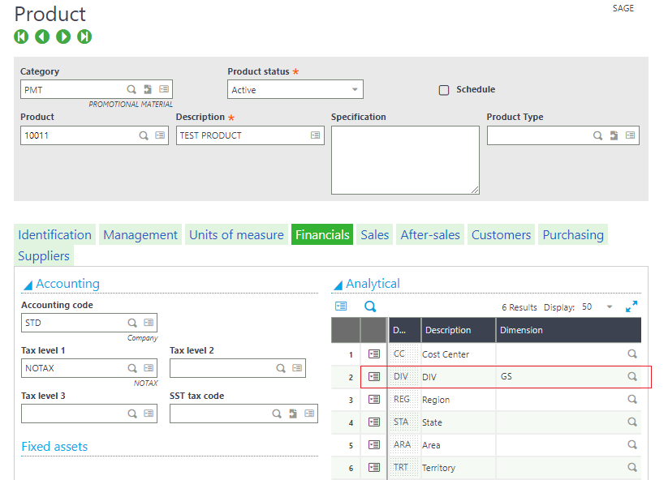Open the Suppliers tab
The height and width of the screenshot is (480, 668).
(x=44, y=255)
